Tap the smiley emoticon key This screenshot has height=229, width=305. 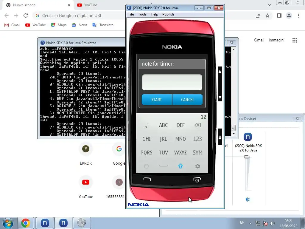pyautogui.click(x=146, y=166)
